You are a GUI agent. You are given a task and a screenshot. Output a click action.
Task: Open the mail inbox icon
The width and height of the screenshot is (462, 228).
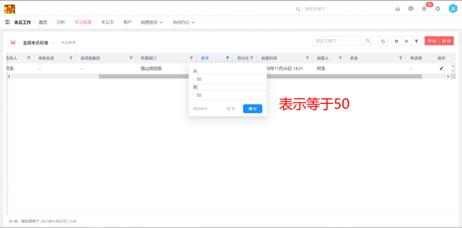coord(397,9)
